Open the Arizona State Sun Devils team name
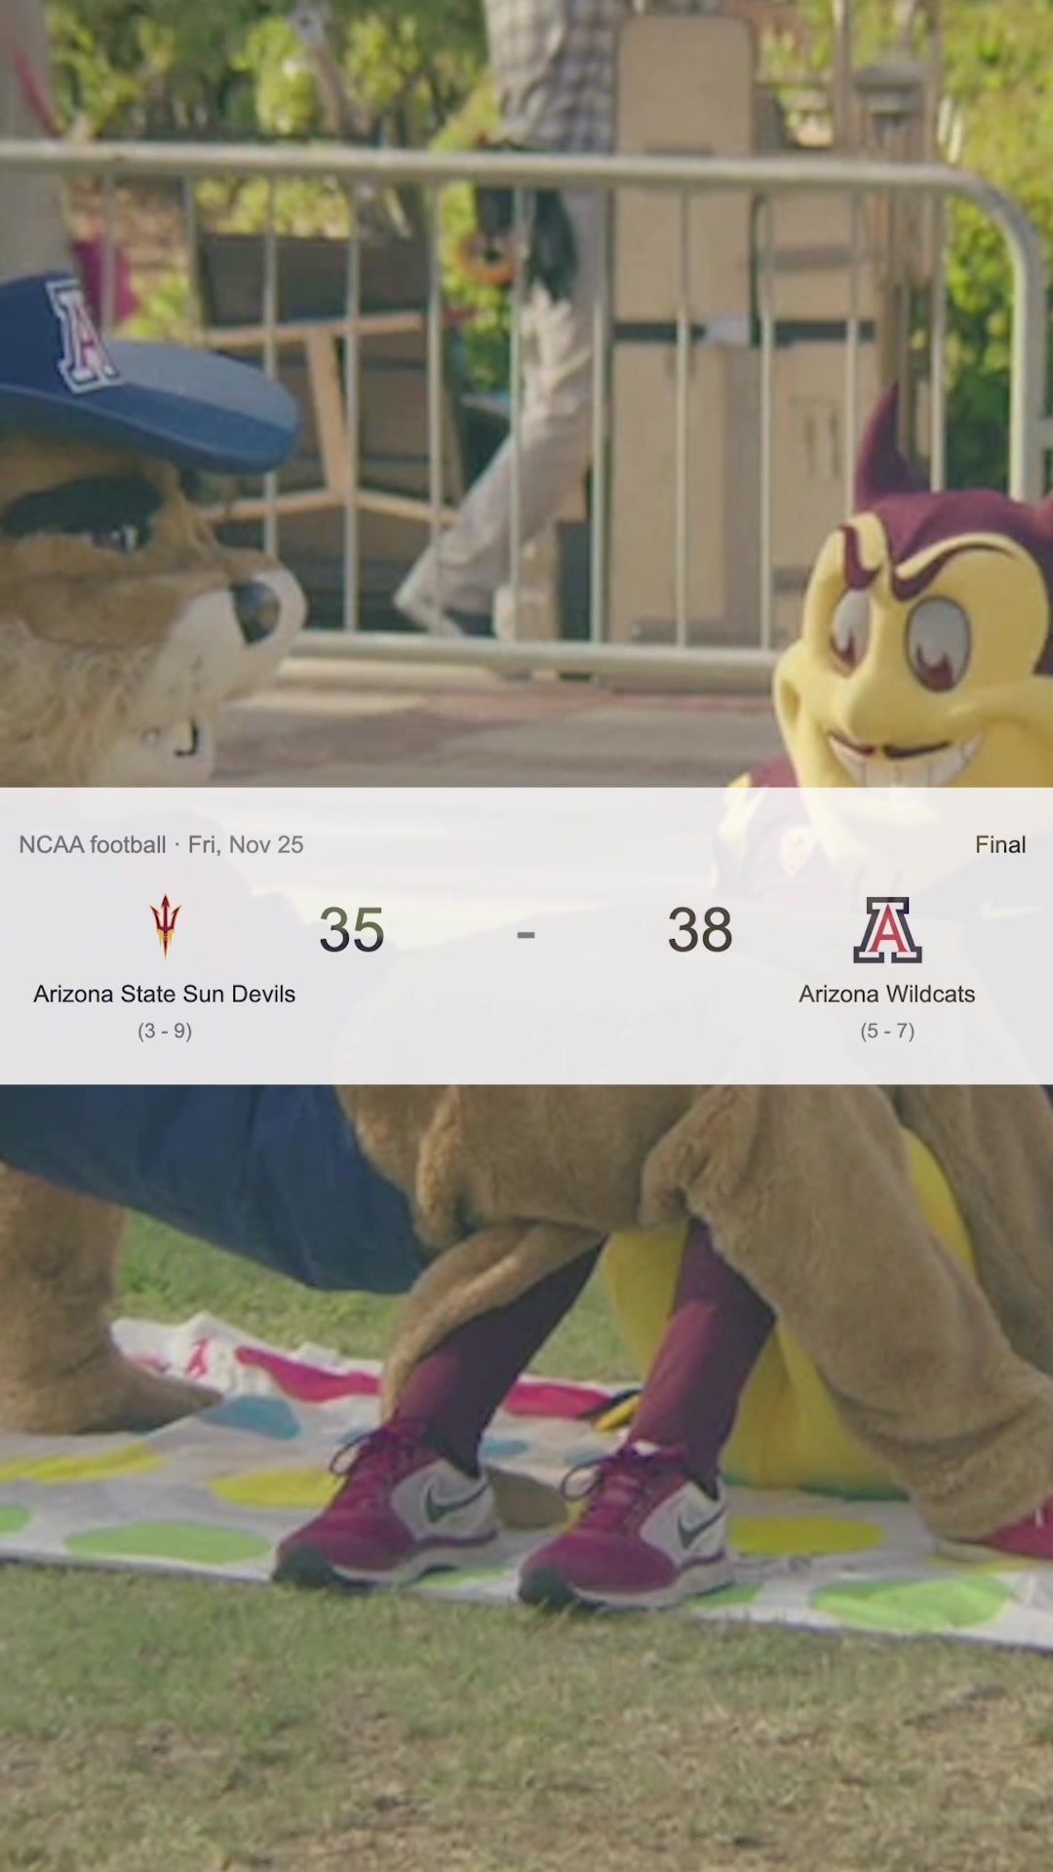Viewport: 1053px width, 1872px height. [x=165, y=994]
